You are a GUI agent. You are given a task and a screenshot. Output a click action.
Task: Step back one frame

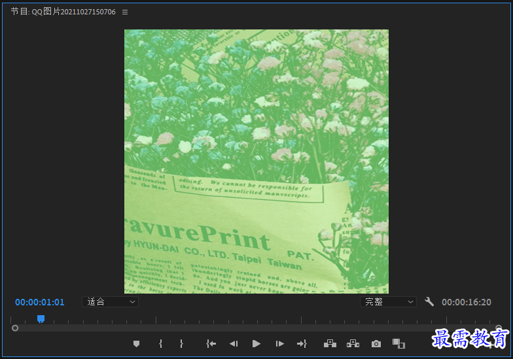pyautogui.click(x=234, y=344)
